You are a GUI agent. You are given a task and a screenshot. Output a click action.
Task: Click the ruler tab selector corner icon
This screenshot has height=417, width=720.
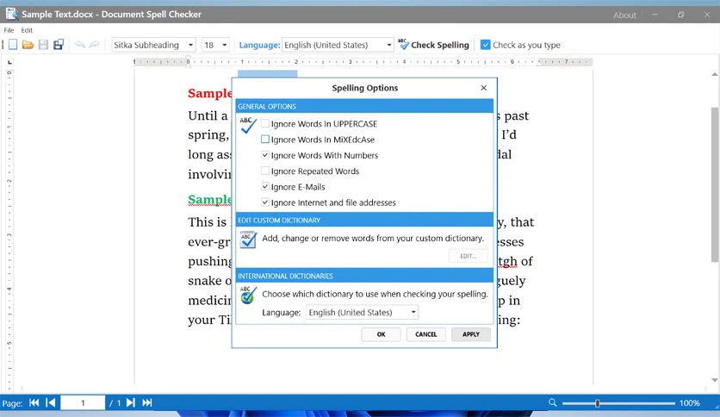10,62
